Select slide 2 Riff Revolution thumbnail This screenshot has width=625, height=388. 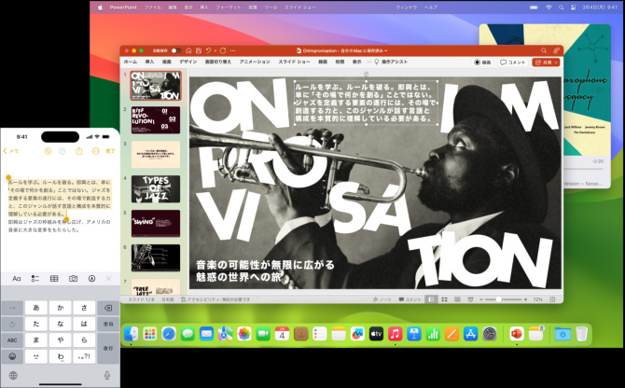(156, 120)
